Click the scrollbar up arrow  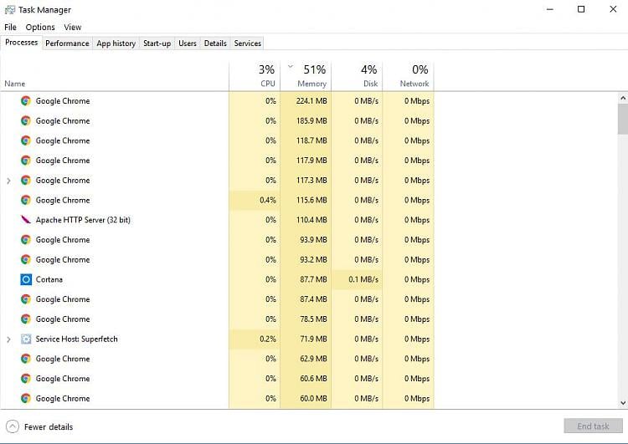623,98
